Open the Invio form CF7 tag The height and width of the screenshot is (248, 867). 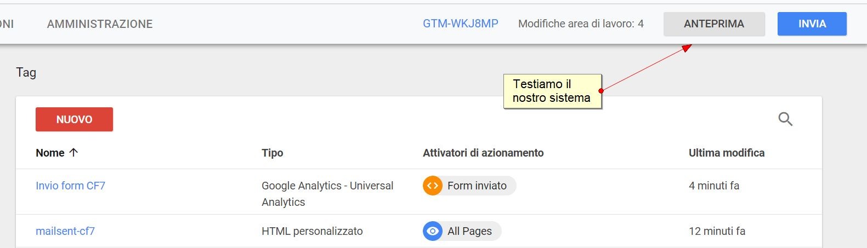pos(70,186)
